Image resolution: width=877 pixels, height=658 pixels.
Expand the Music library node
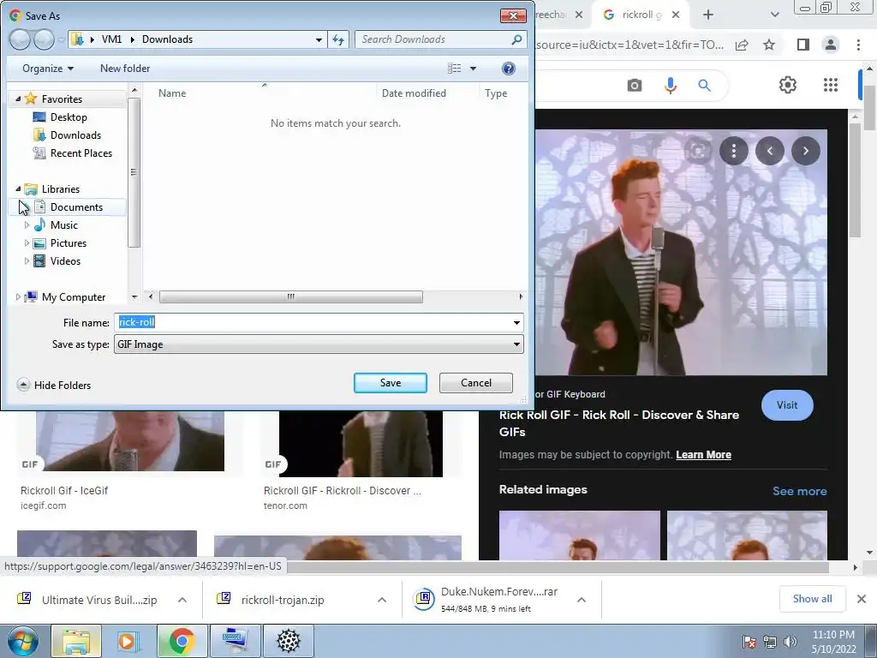(x=27, y=225)
